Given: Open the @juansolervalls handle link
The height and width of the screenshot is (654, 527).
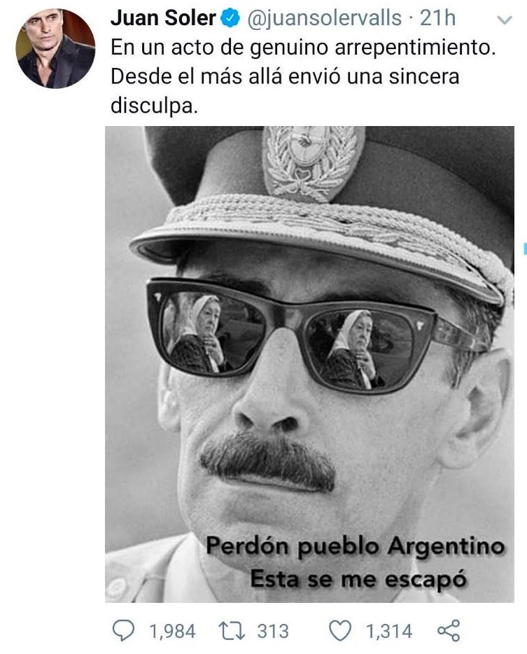Looking at the screenshot, I should coord(324,18).
